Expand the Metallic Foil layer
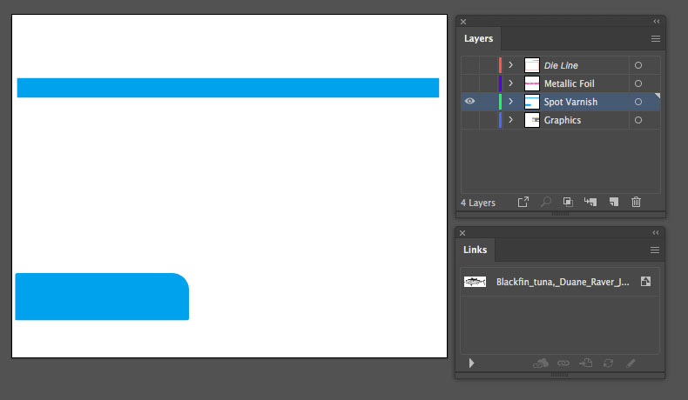Viewport: 688px width, 400px height. [510, 83]
